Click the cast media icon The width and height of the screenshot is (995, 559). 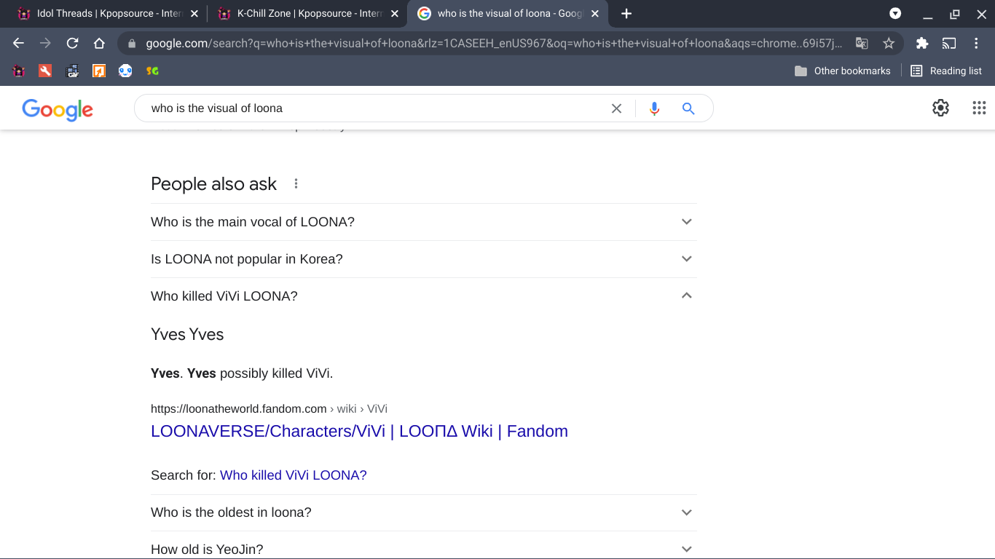coord(949,44)
